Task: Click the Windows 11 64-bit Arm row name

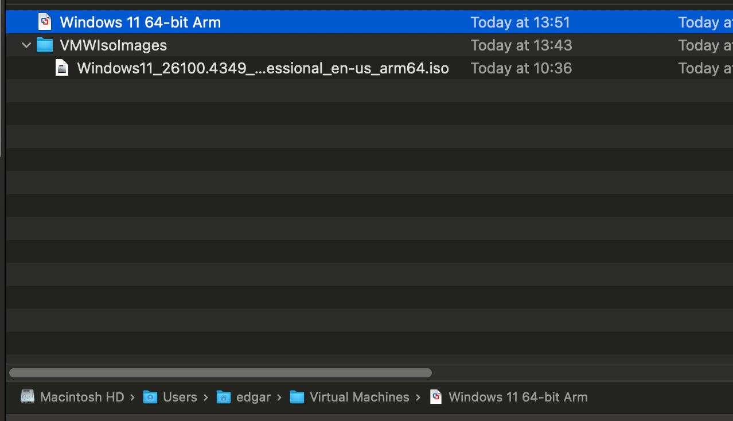Action: tap(140, 22)
